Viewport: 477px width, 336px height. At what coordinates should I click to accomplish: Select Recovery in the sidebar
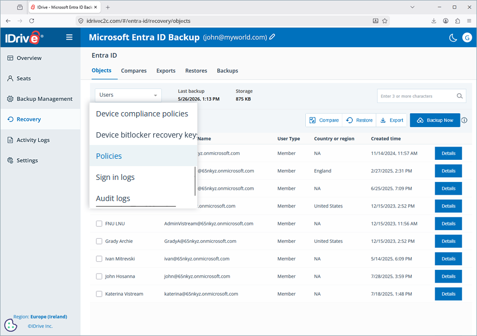[40, 119]
